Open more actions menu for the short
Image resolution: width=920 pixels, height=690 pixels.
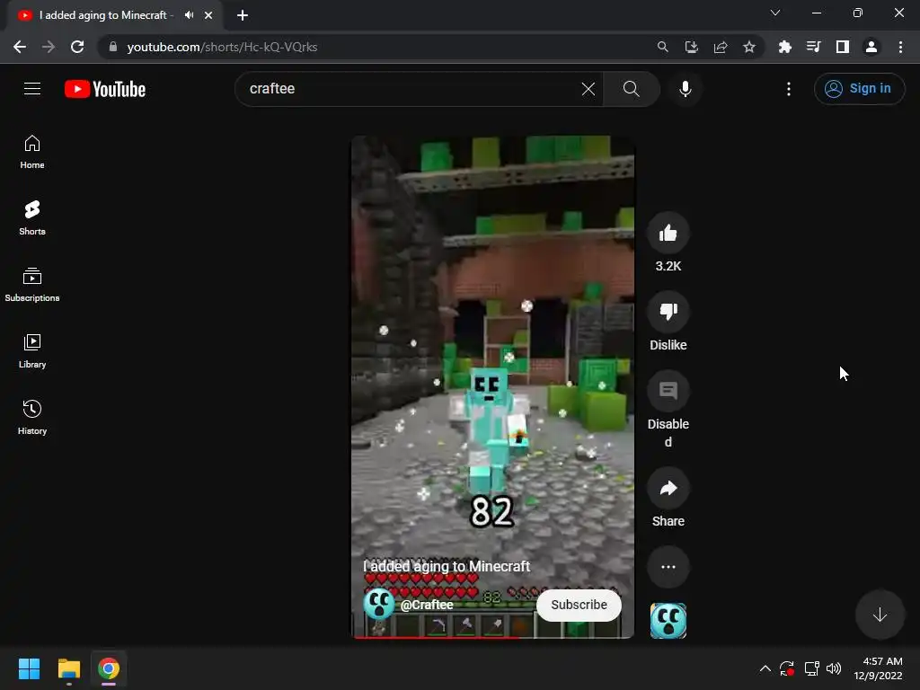click(x=668, y=567)
